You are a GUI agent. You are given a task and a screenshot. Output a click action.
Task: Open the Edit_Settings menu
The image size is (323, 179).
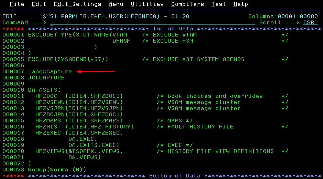point(77,4)
